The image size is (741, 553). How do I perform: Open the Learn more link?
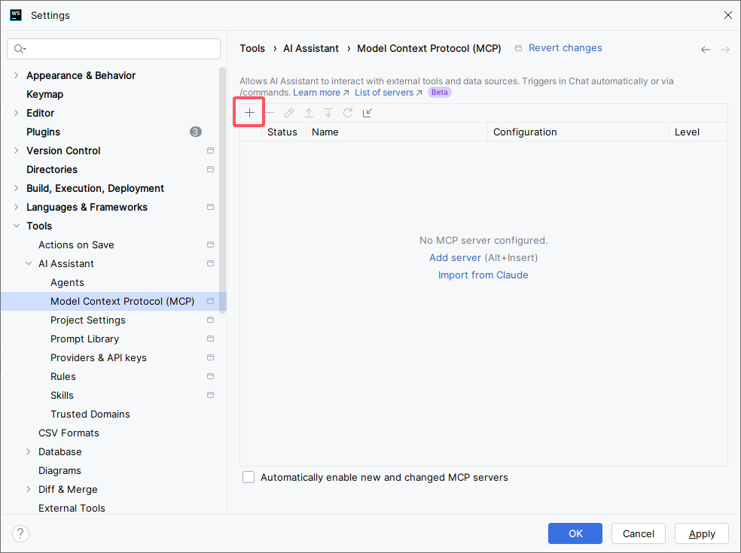pos(321,93)
